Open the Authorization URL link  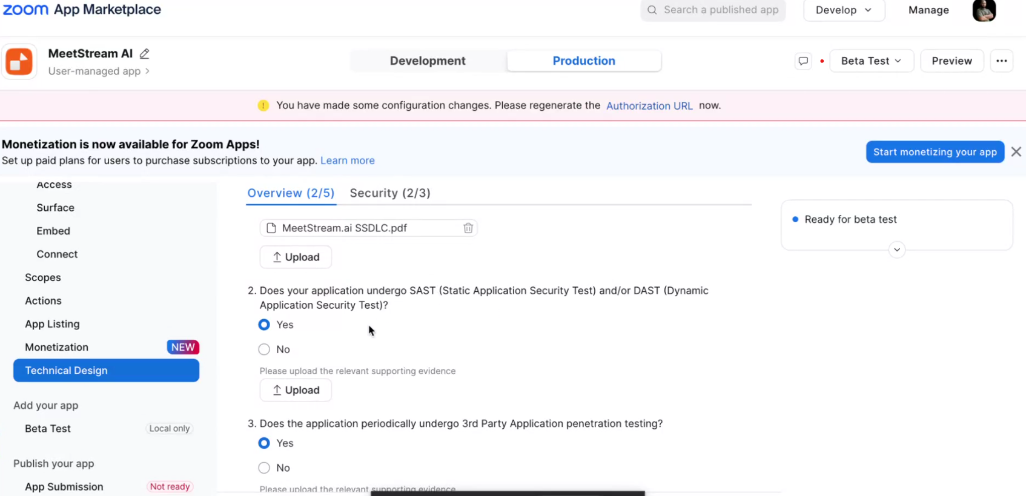(649, 106)
